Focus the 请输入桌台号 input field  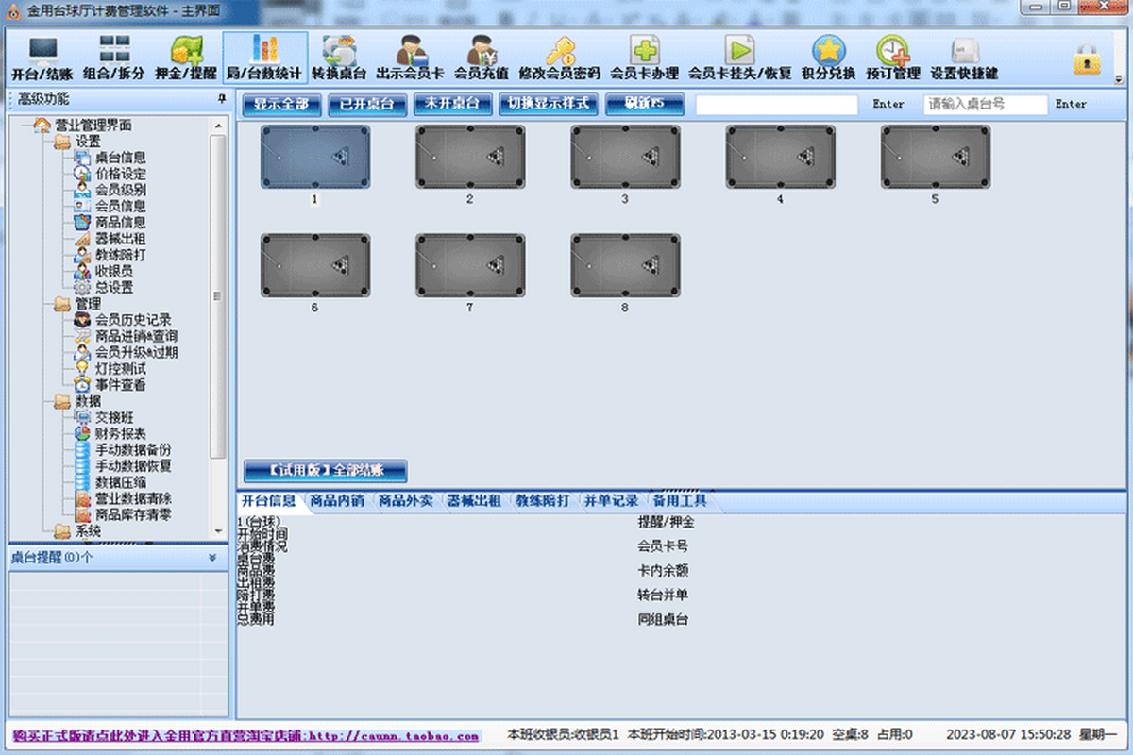(985, 105)
